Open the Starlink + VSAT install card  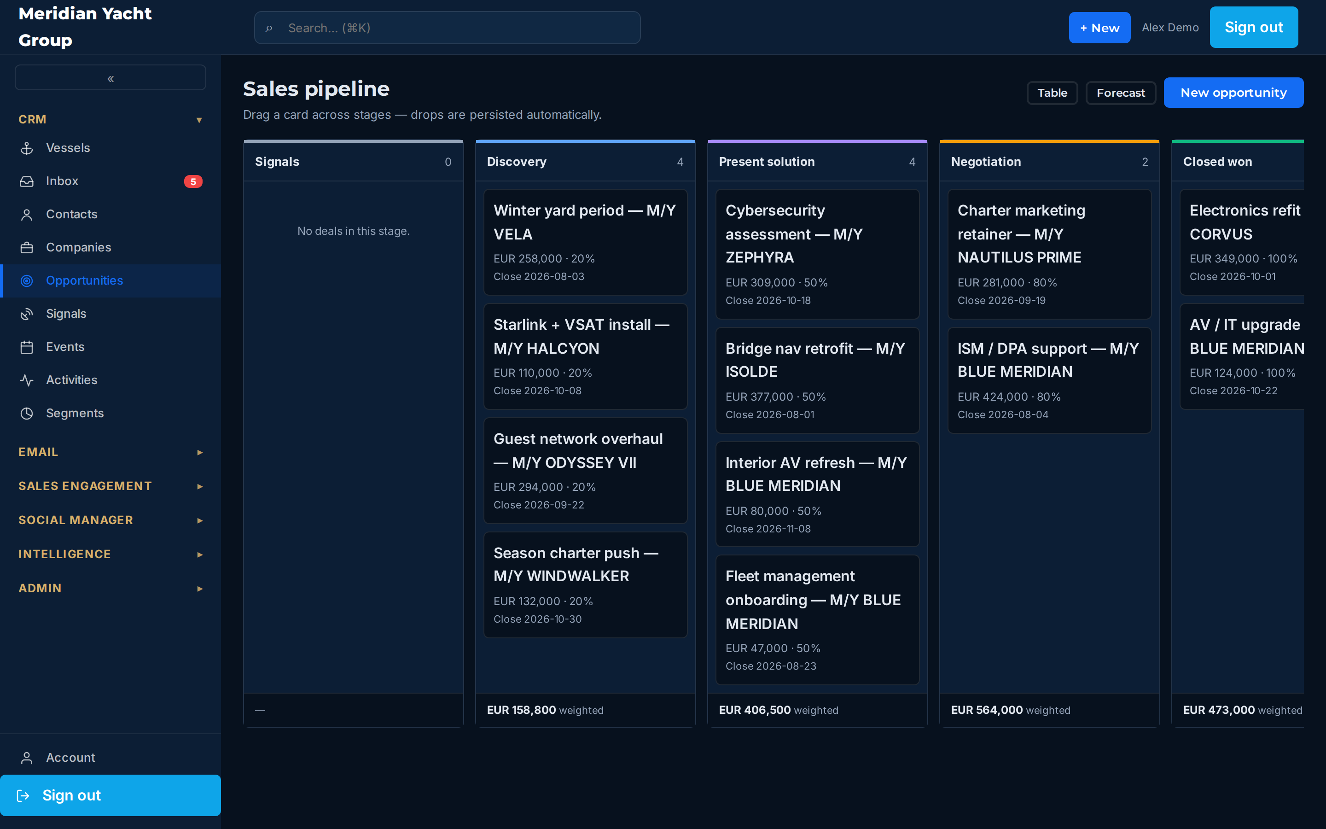585,356
